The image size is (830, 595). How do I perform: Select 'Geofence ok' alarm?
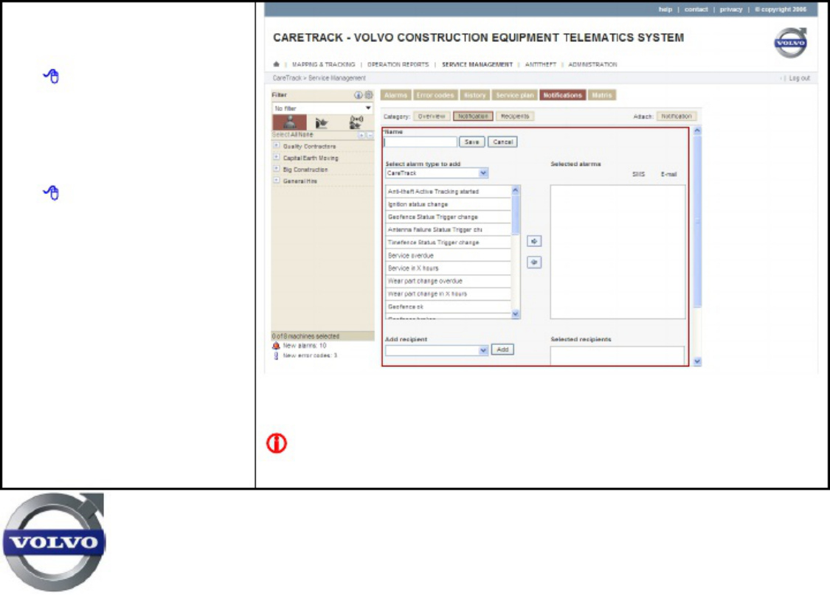[x=448, y=307]
